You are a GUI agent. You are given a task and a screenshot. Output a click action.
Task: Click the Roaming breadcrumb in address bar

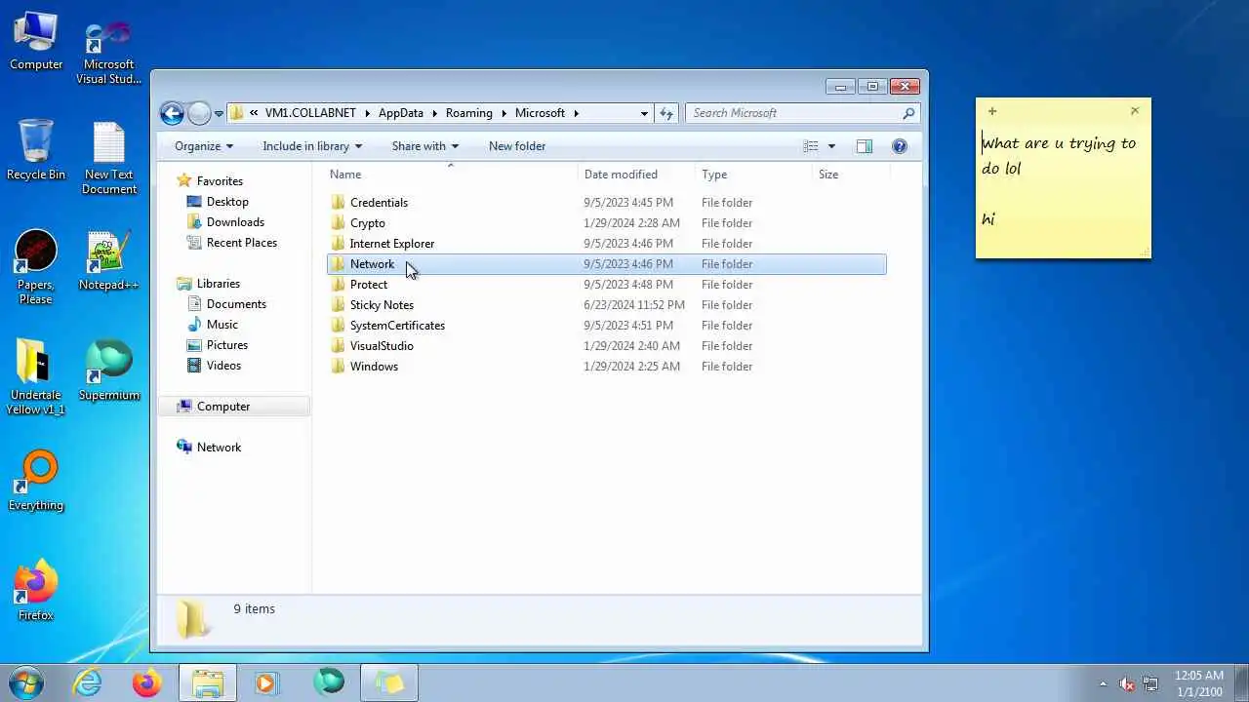pos(469,113)
